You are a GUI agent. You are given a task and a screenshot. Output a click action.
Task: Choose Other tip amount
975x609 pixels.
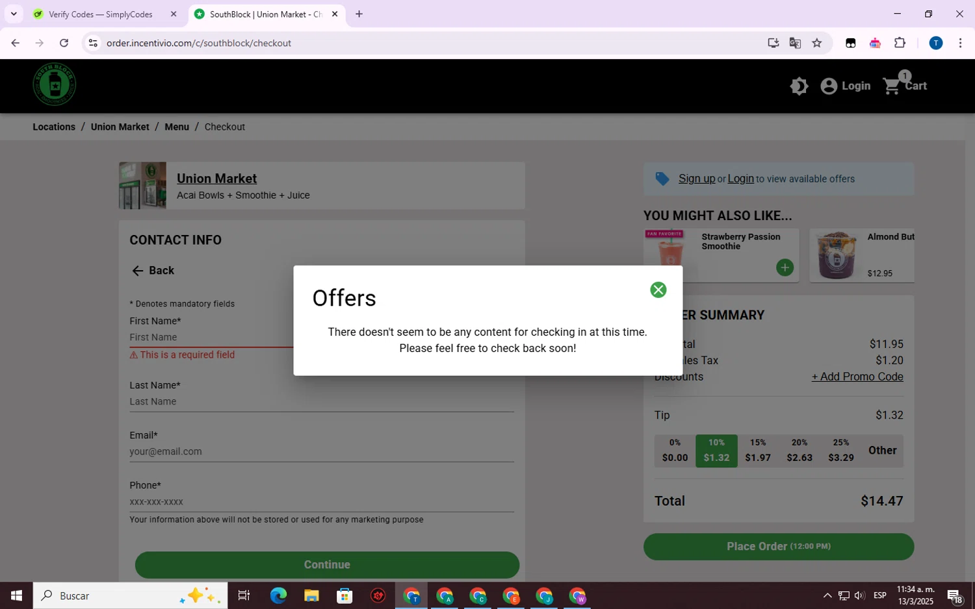882,451
